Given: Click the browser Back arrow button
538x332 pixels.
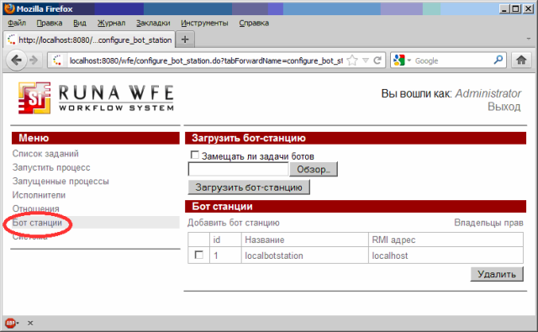Looking at the screenshot, I should pyautogui.click(x=16, y=61).
